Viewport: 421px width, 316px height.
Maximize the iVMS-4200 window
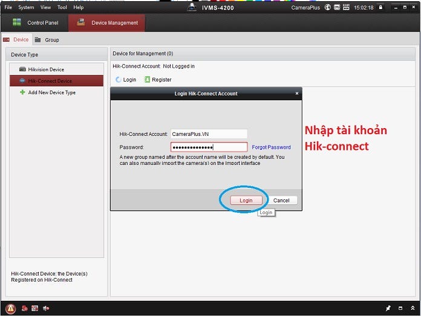click(405, 7)
